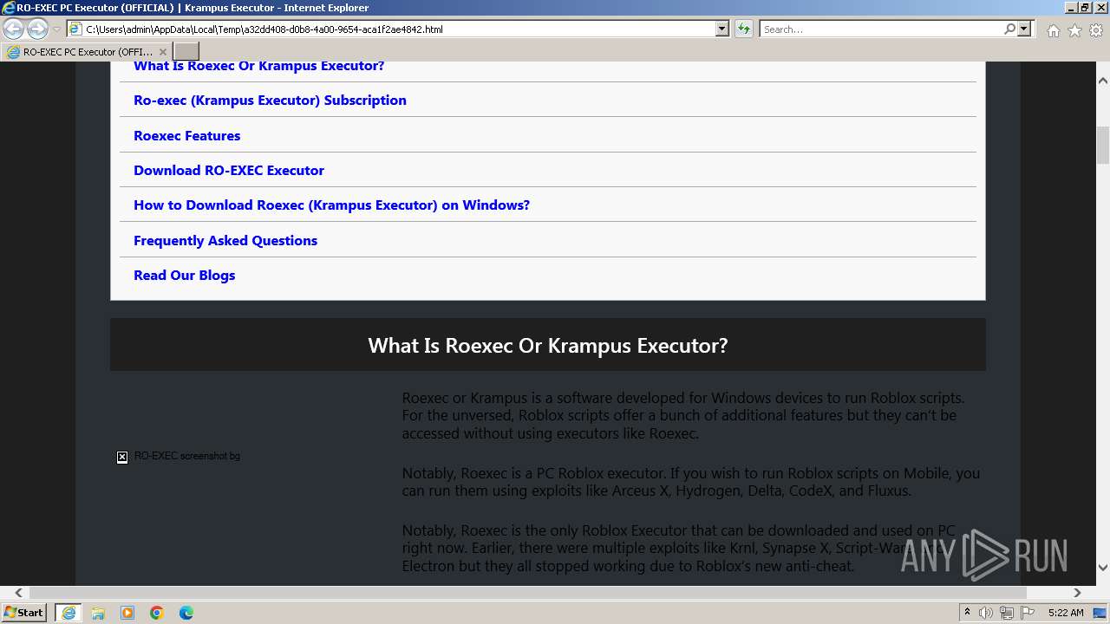
Task: Click the horizontal scrollbar right arrow
Action: point(1077,593)
